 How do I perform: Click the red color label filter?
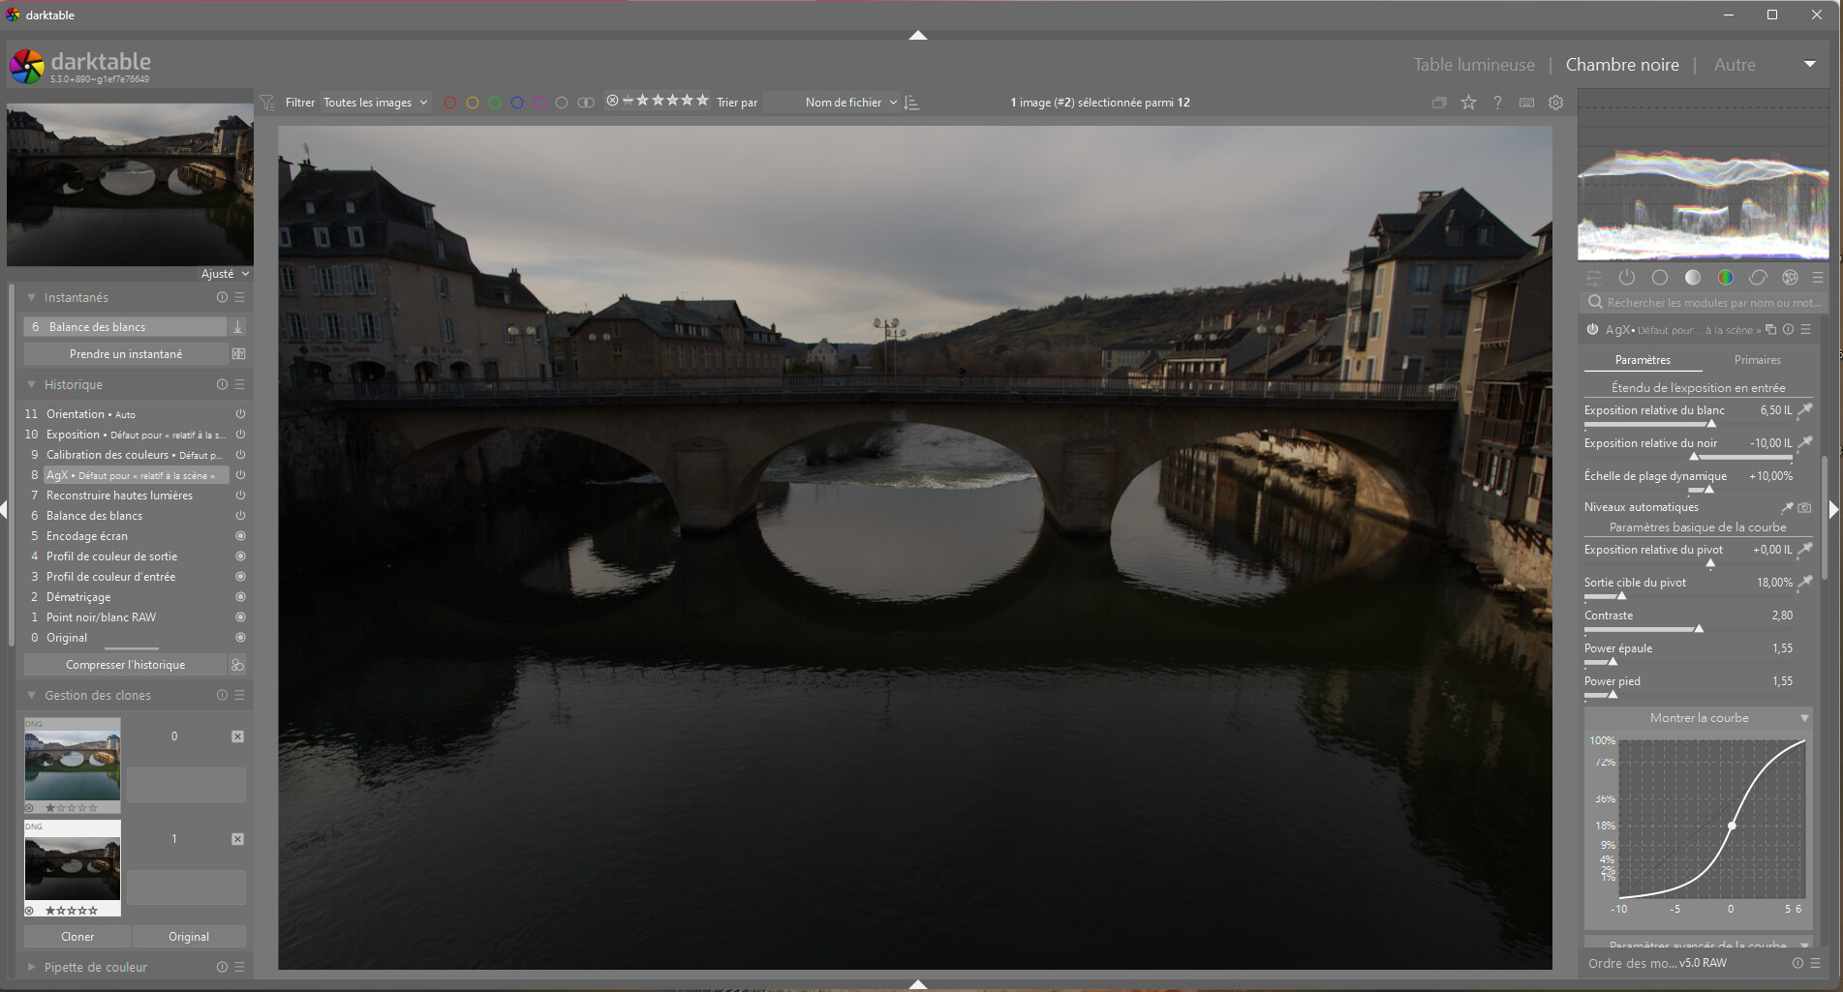[450, 103]
